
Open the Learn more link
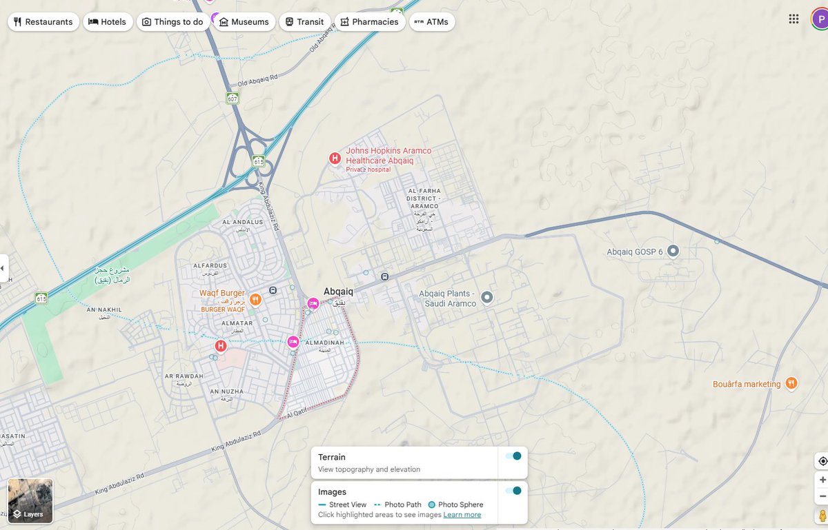(x=462, y=515)
